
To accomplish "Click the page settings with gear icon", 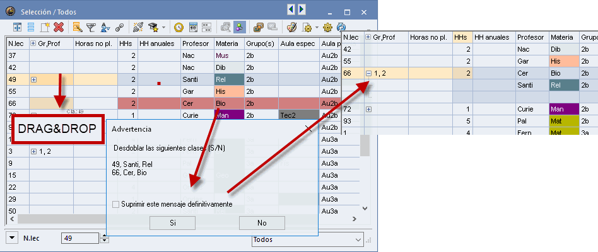I will 307,27.
